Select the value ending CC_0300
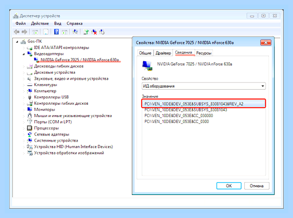 pyautogui.click(x=176, y=122)
